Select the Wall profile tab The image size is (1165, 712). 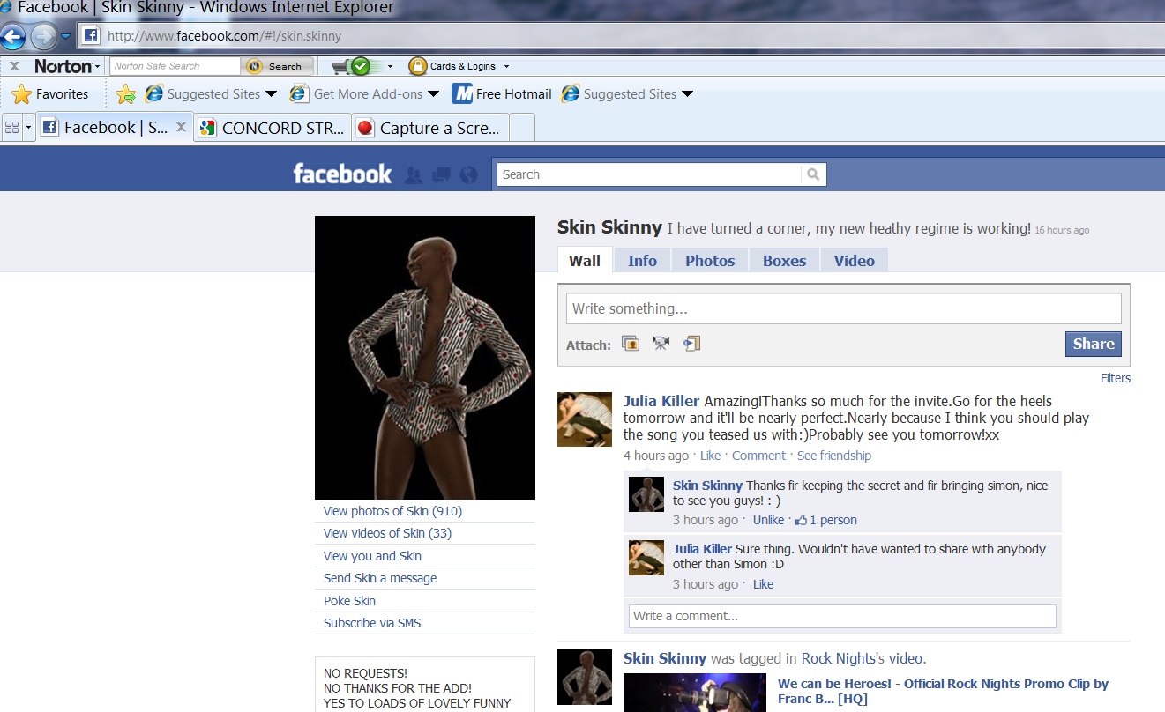pyautogui.click(x=585, y=260)
